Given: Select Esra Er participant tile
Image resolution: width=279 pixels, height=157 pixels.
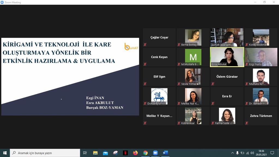Looking at the screenshot, I should (227, 96).
